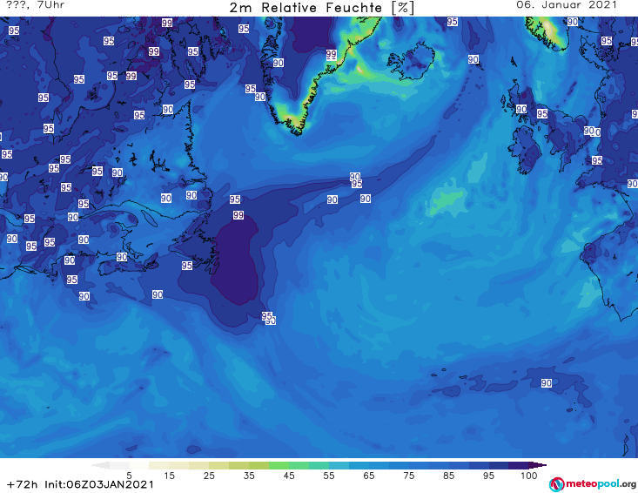Click the legend value '5'
This screenshot has width=638, height=493.
tap(129, 476)
